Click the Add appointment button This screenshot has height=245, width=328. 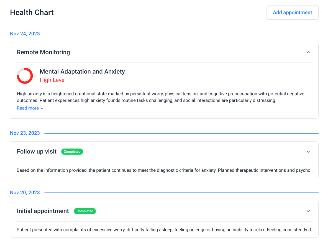[x=292, y=12]
